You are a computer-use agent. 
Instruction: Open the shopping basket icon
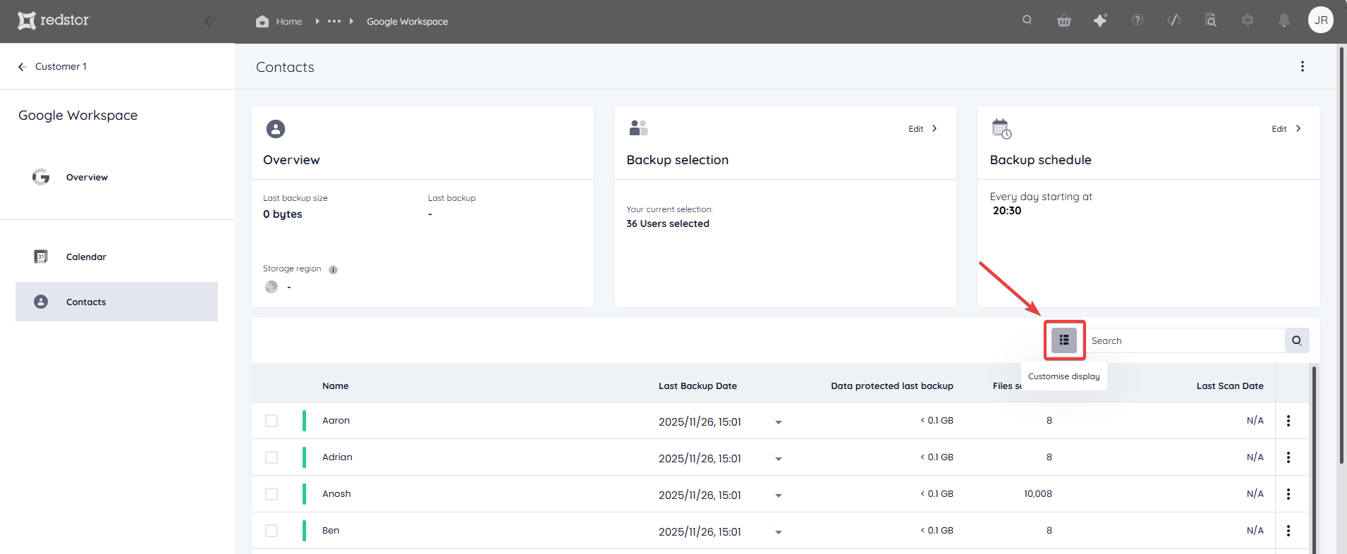[x=1064, y=20]
